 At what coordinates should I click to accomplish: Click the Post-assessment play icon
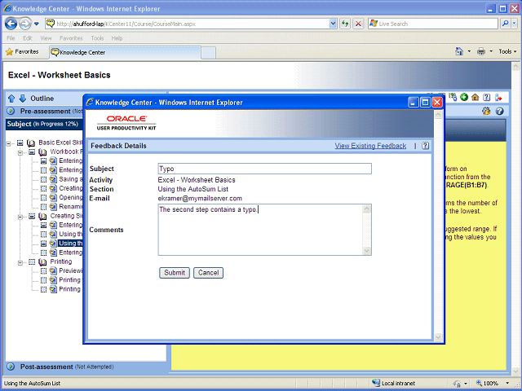[11, 367]
